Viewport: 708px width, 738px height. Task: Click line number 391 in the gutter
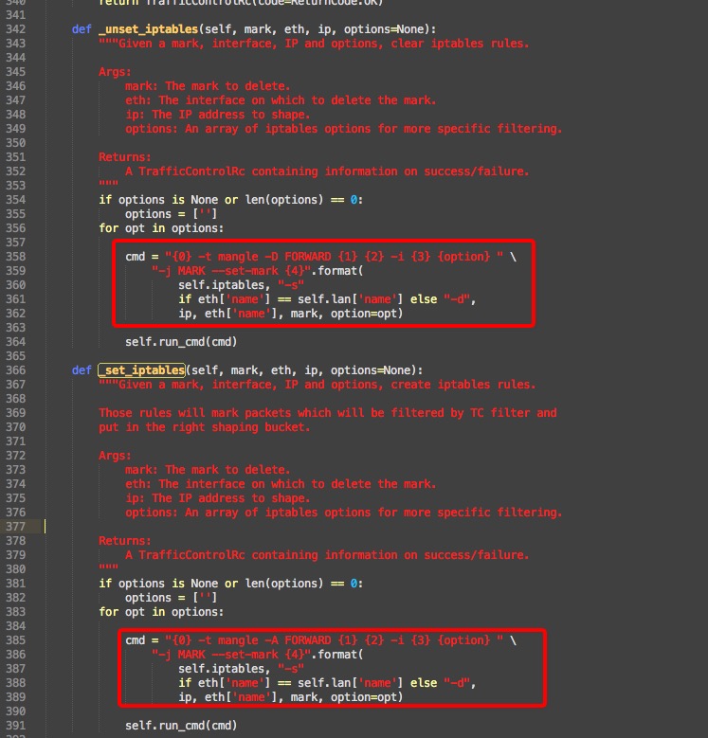(15, 726)
